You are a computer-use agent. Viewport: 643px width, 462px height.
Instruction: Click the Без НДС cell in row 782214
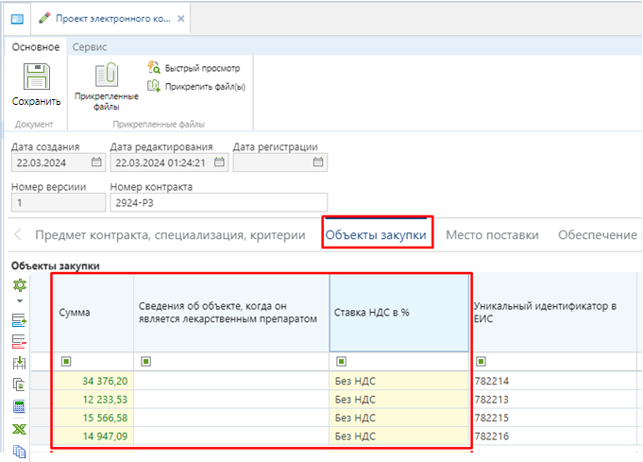tap(399, 381)
